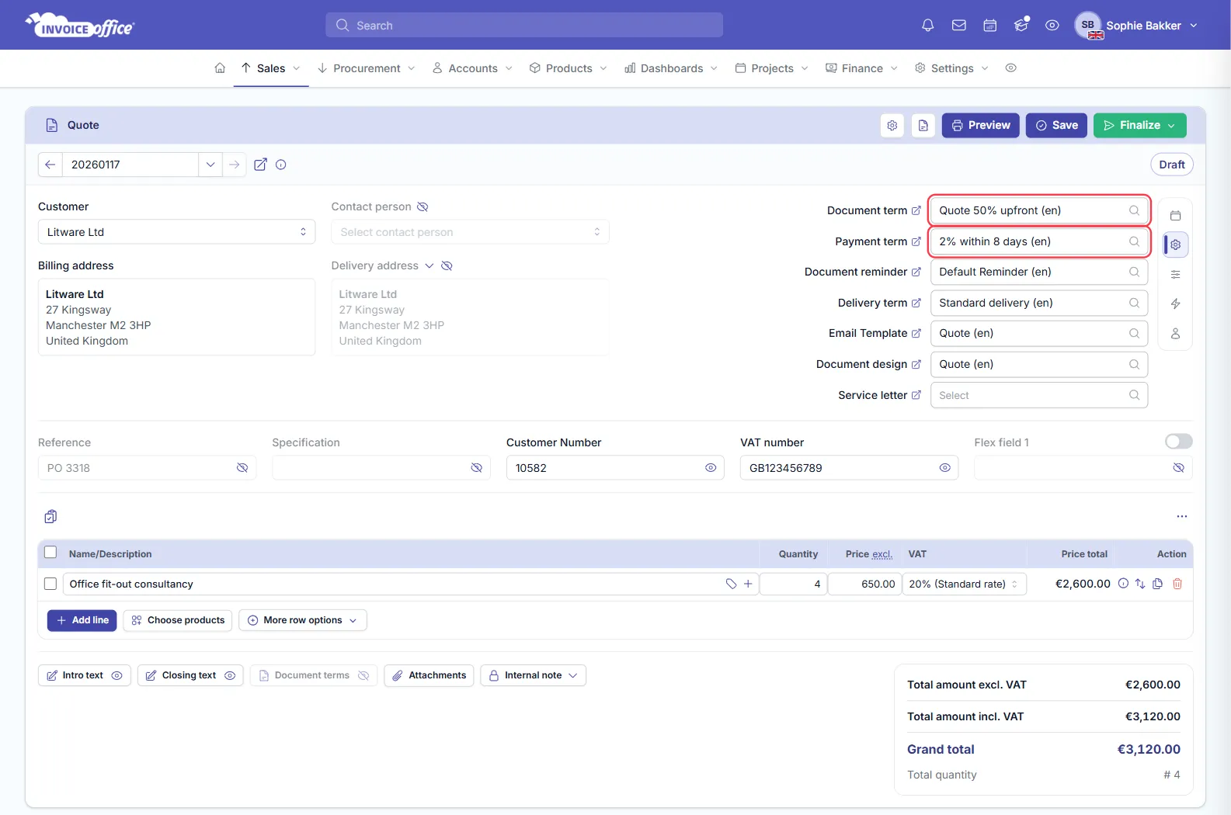Toggle Contact person visibility
The height and width of the screenshot is (815, 1231).
tap(423, 206)
